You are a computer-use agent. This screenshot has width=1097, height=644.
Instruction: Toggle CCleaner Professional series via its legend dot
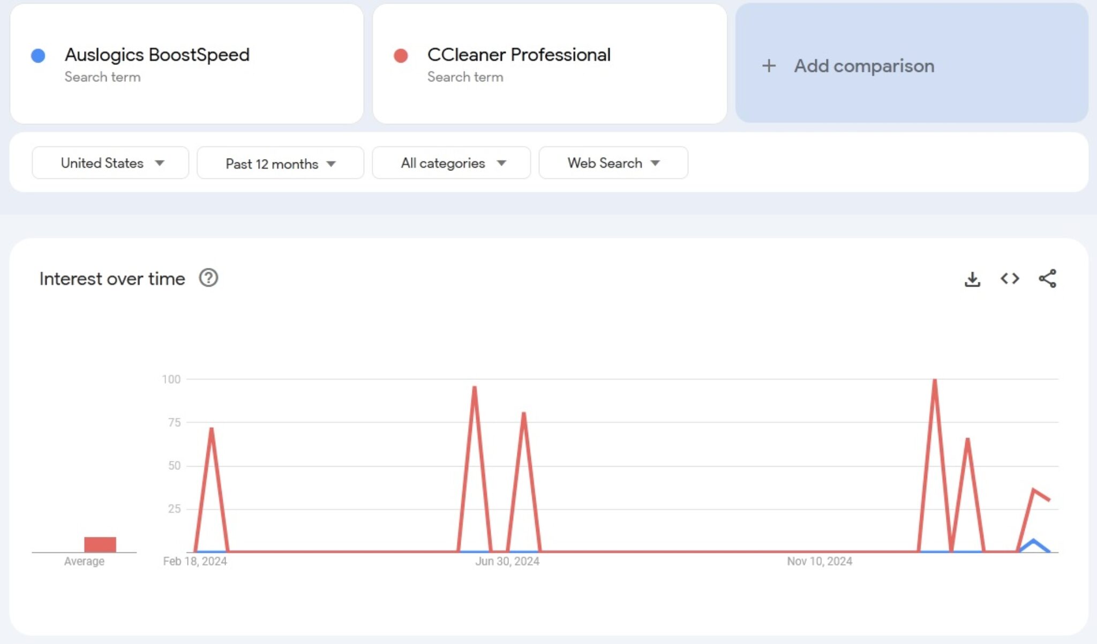coord(401,55)
